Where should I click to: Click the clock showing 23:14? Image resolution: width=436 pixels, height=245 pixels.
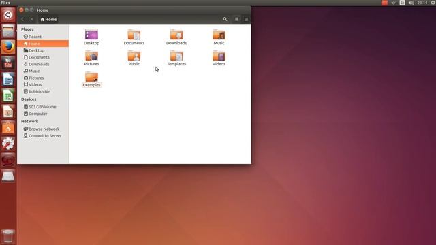(x=422, y=3)
